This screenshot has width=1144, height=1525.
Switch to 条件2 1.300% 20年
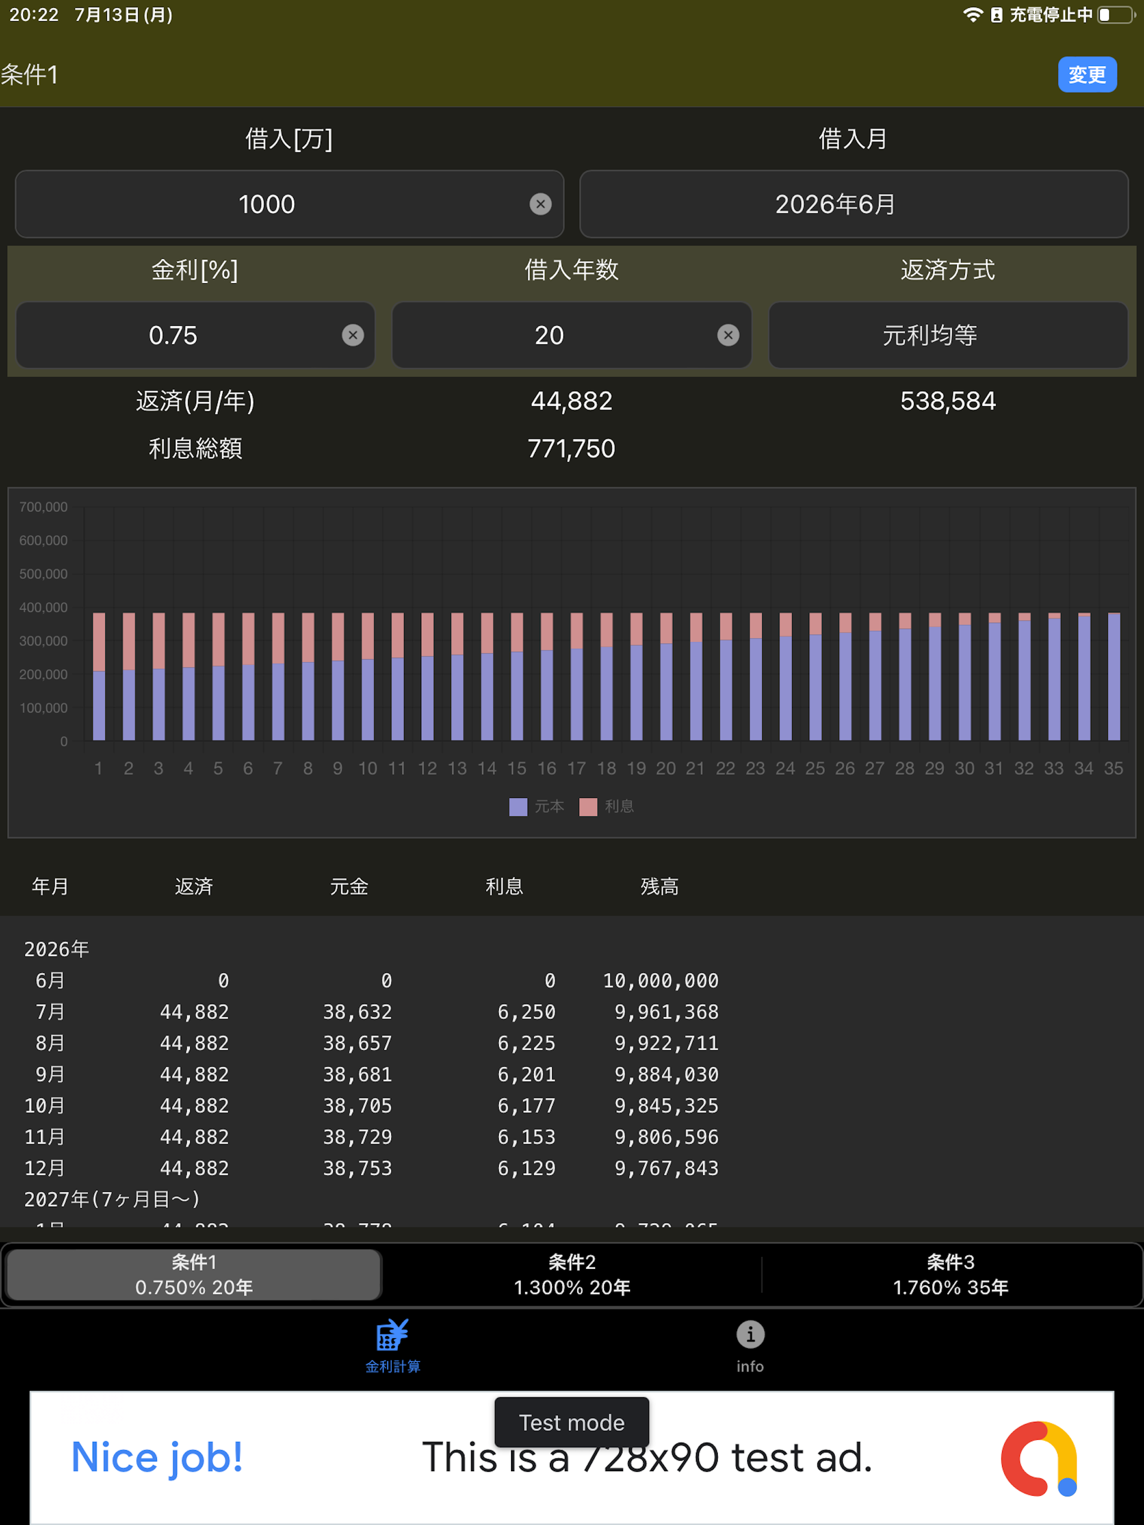[571, 1275]
